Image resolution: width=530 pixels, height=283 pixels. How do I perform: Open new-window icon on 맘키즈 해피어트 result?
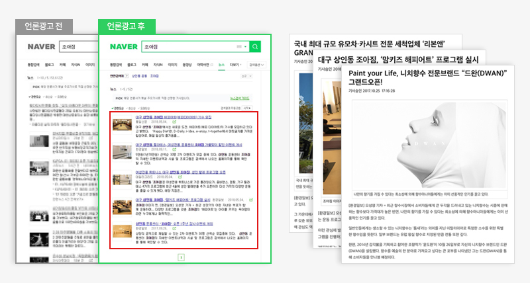(x=251, y=200)
